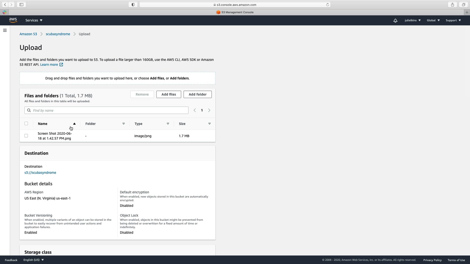Expand the Services dropdown menu
Viewport: 470px width, 264px height.
click(34, 20)
